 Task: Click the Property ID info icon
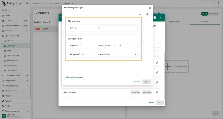(x=83, y=54)
